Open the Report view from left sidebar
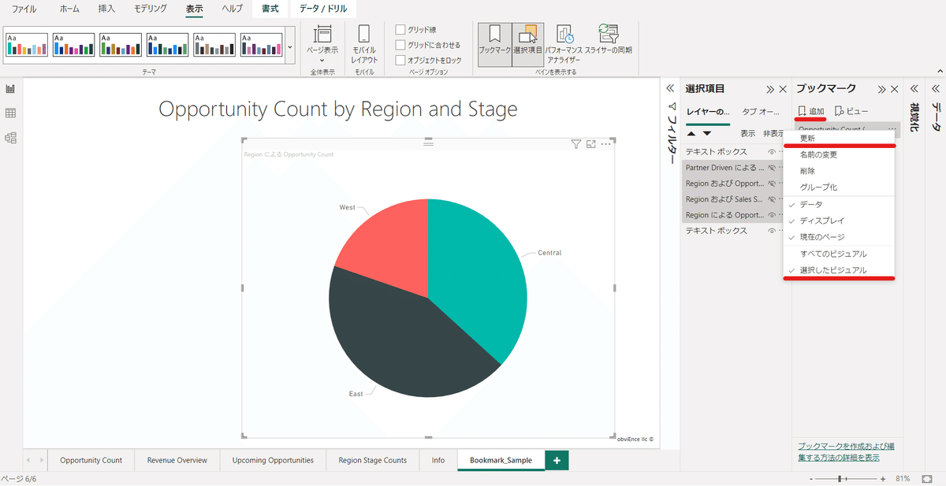The image size is (946, 486). 11,90
